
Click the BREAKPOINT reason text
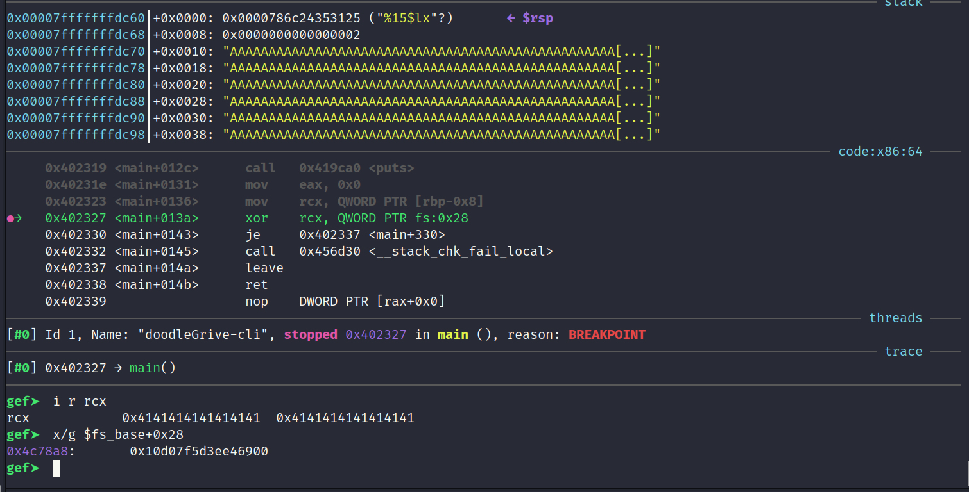[607, 335]
